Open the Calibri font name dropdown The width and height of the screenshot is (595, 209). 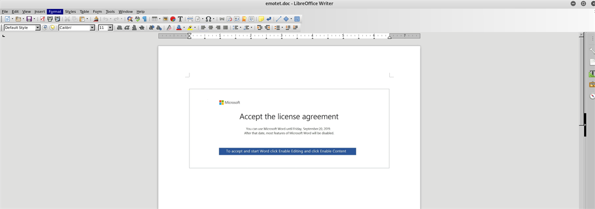point(92,28)
